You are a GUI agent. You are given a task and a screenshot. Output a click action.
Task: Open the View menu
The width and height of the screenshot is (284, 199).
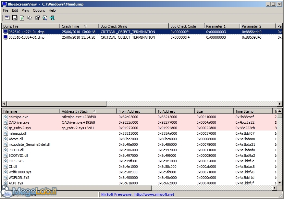click(x=25, y=10)
